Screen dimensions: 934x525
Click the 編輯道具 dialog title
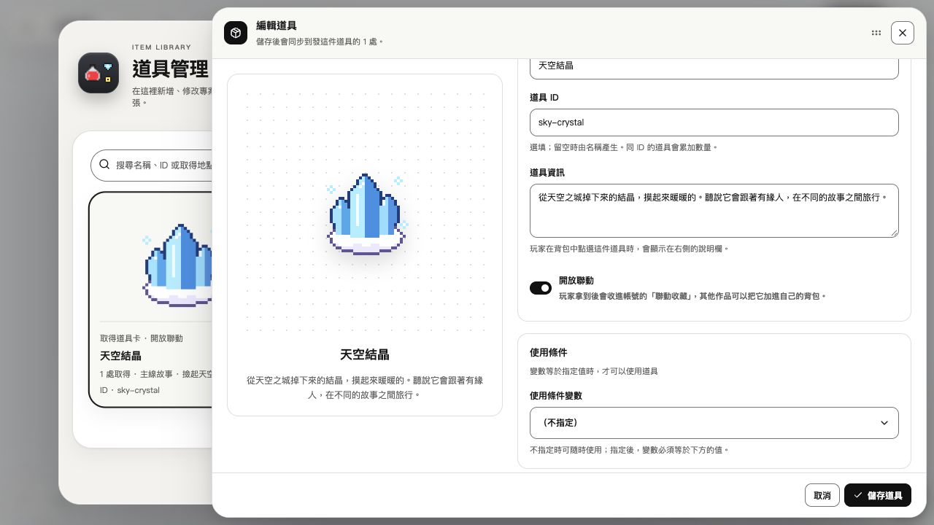(x=277, y=26)
